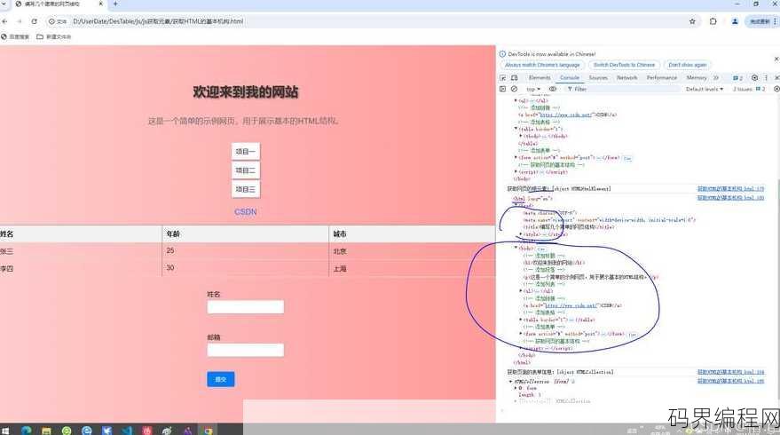Screen dimensions: 780x435
Task: Open Chrome from the taskbar
Action: [x=208, y=431]
